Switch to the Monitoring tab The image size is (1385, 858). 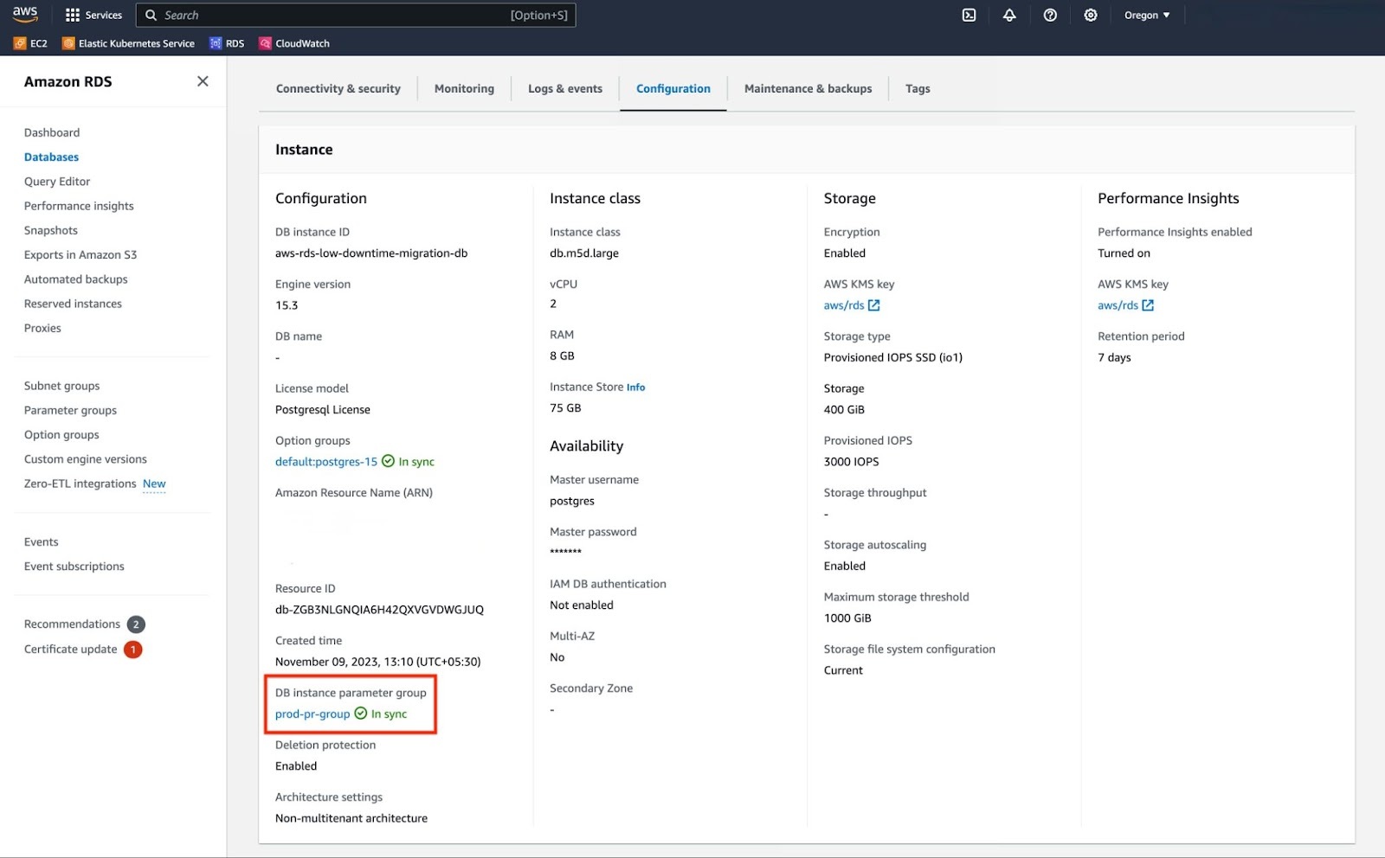click(x=464, y=88)
